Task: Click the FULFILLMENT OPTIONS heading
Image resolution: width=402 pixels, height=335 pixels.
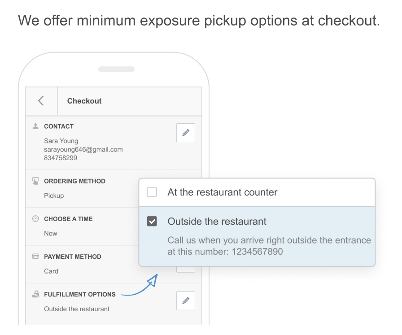Action: (80, 294)
